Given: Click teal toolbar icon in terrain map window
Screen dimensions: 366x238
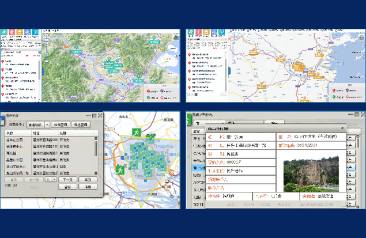Looking at the screenshot, I should 35,32.
